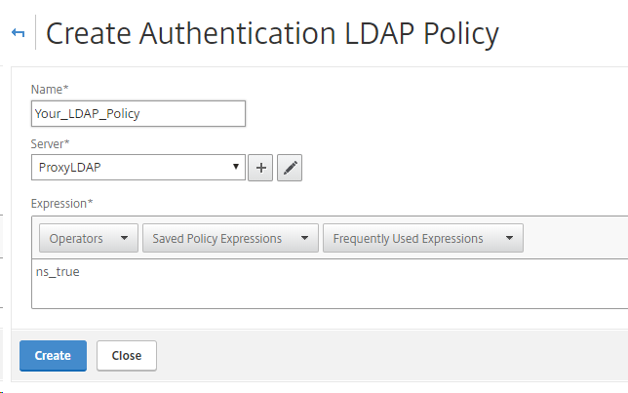Open the Server combo box showing ProxyLDAP
628x393 pixels.
pyautogui.click(x=137, y=167)
